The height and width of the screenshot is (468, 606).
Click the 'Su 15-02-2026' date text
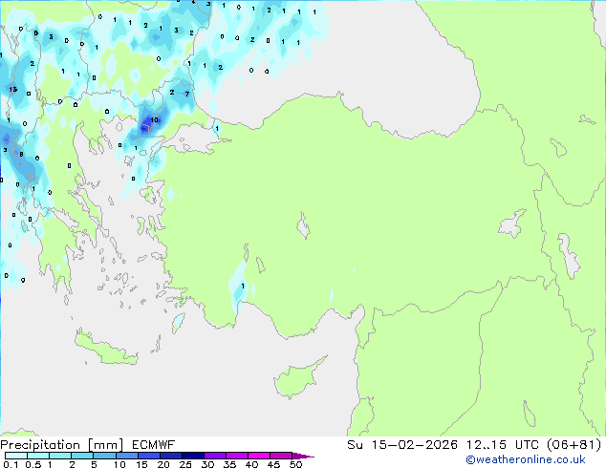402,445
